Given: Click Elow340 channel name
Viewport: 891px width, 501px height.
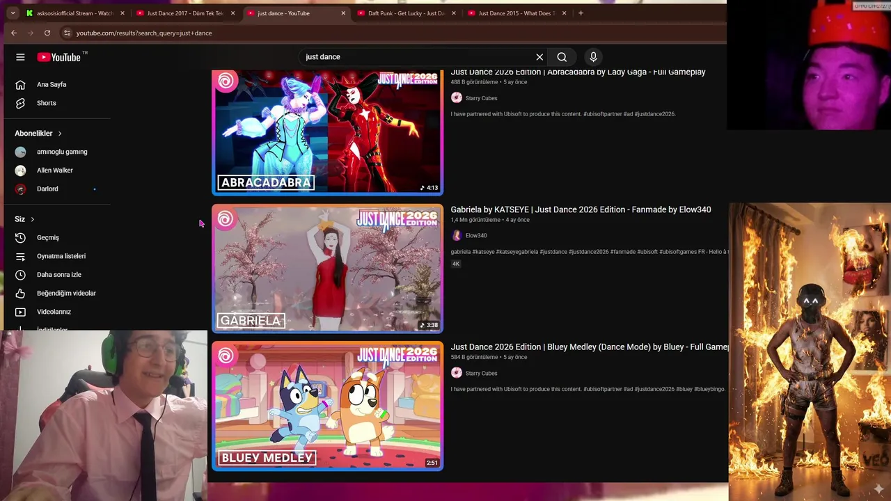Looking at the screenshot, I should (476, 235).
